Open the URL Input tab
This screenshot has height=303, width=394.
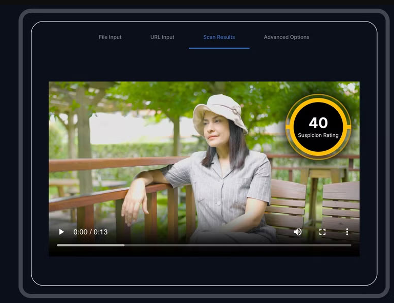(x=162, y=37)
